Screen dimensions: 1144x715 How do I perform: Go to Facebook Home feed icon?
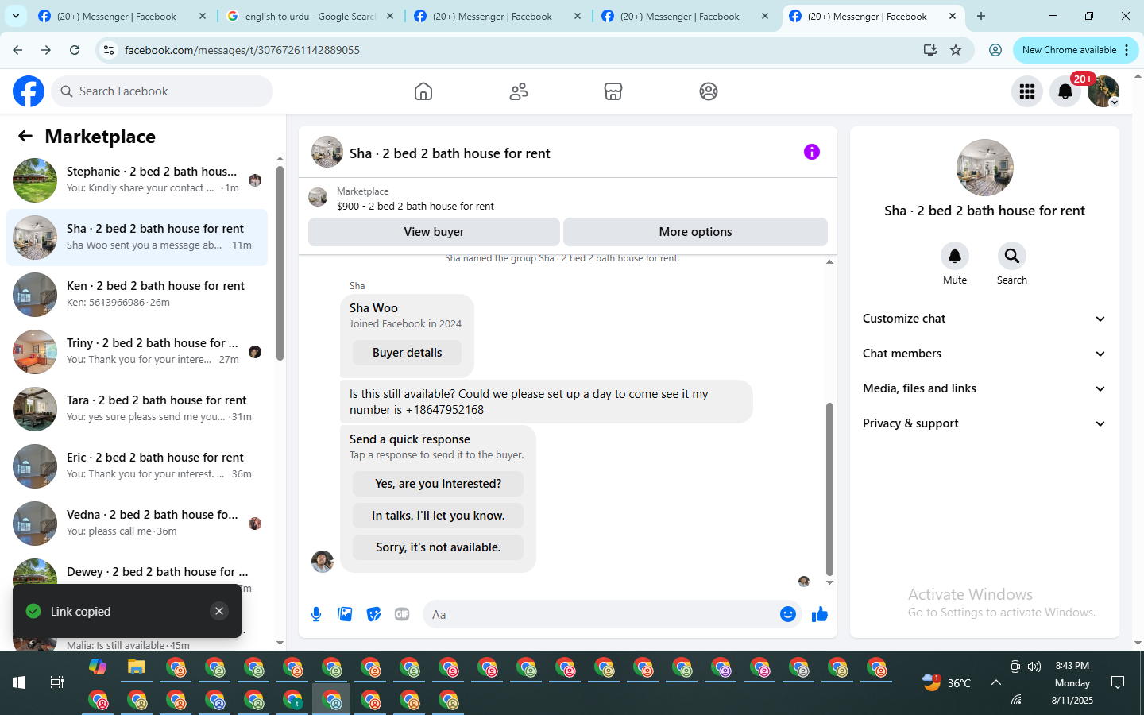coord(423,91)
